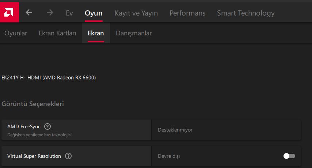Select the Oyun tab
This screenshot has height=168, width=312.
94,13
